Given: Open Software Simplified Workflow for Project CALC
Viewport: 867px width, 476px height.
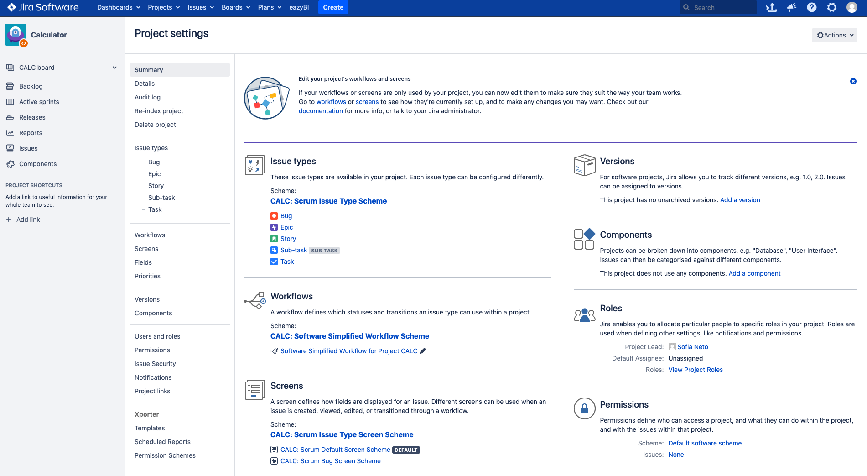Looking at the screenshot, I should point(349,351).
